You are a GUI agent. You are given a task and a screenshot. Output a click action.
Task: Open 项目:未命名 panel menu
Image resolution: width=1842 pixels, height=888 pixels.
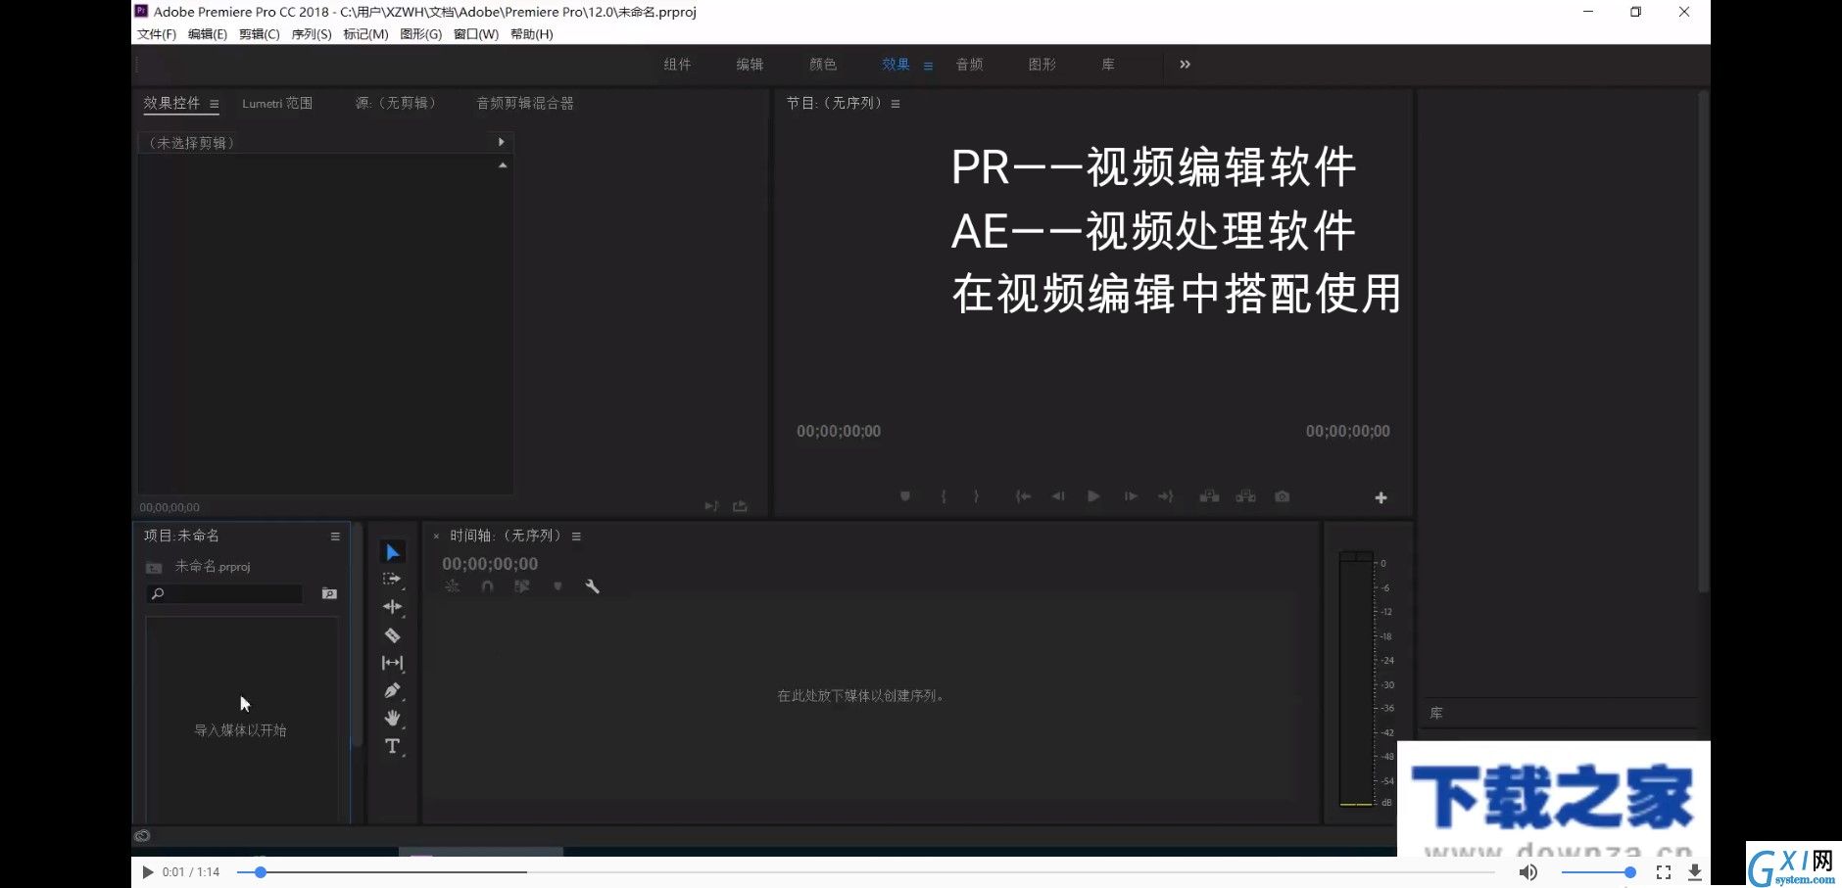pyautogui.click(x=335, y=537)
